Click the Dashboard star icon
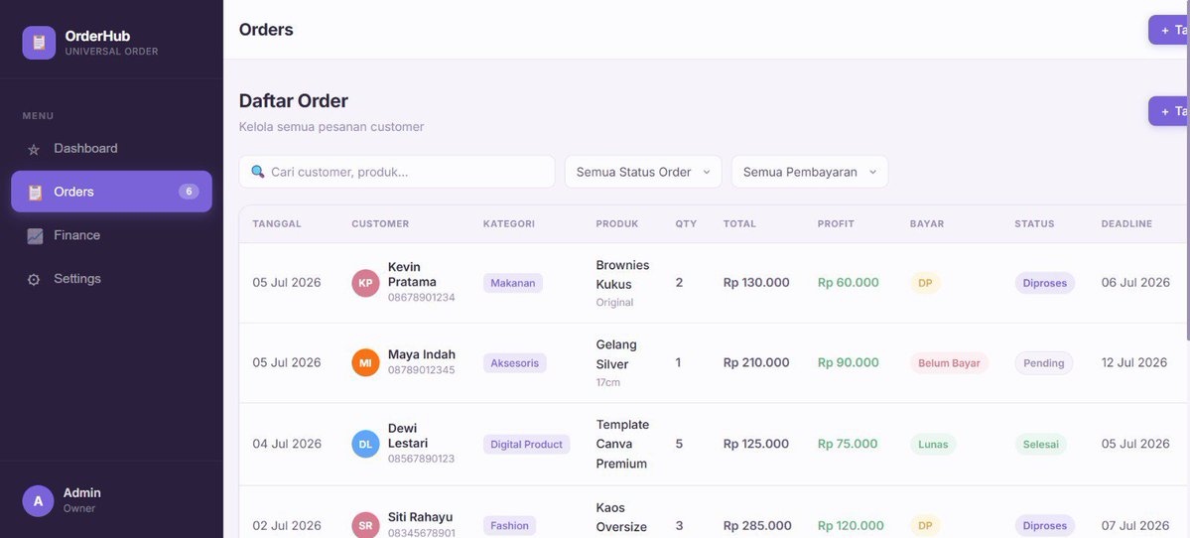1190x538 pixels. [34, 150]
